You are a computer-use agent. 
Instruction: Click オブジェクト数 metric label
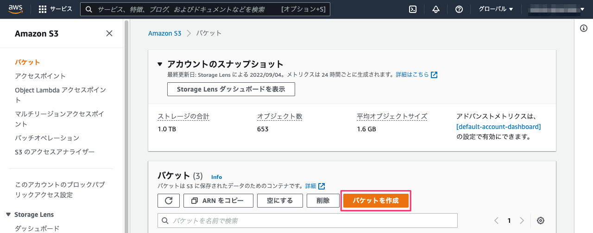click(x=280, y=116)
